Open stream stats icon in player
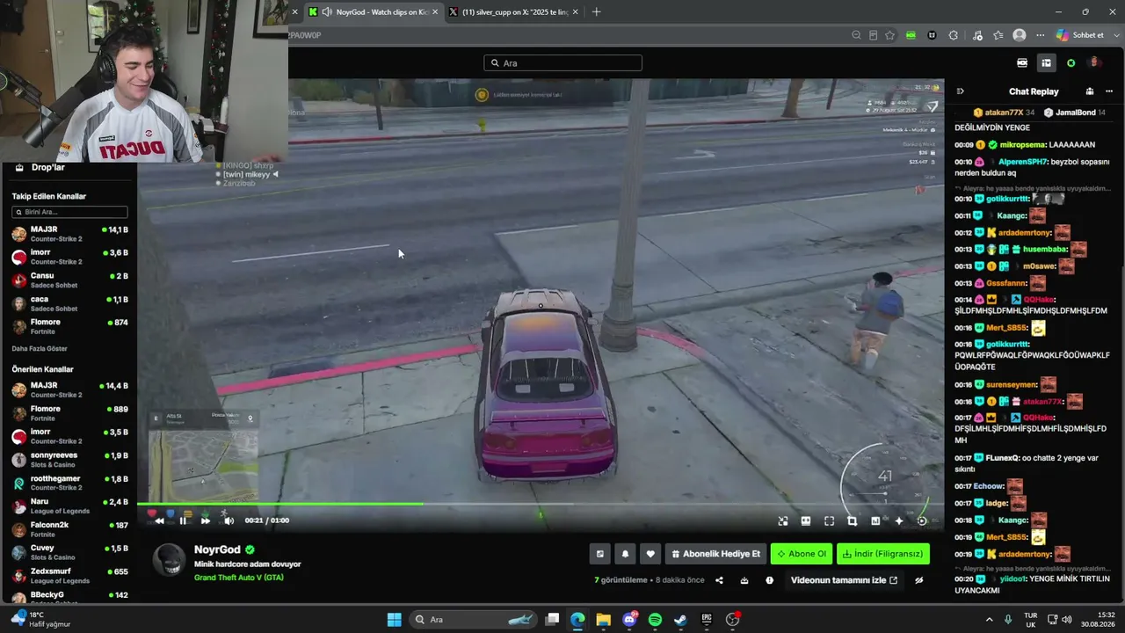The height and width of the screenshot is (633, 1125). coord(875,521)
